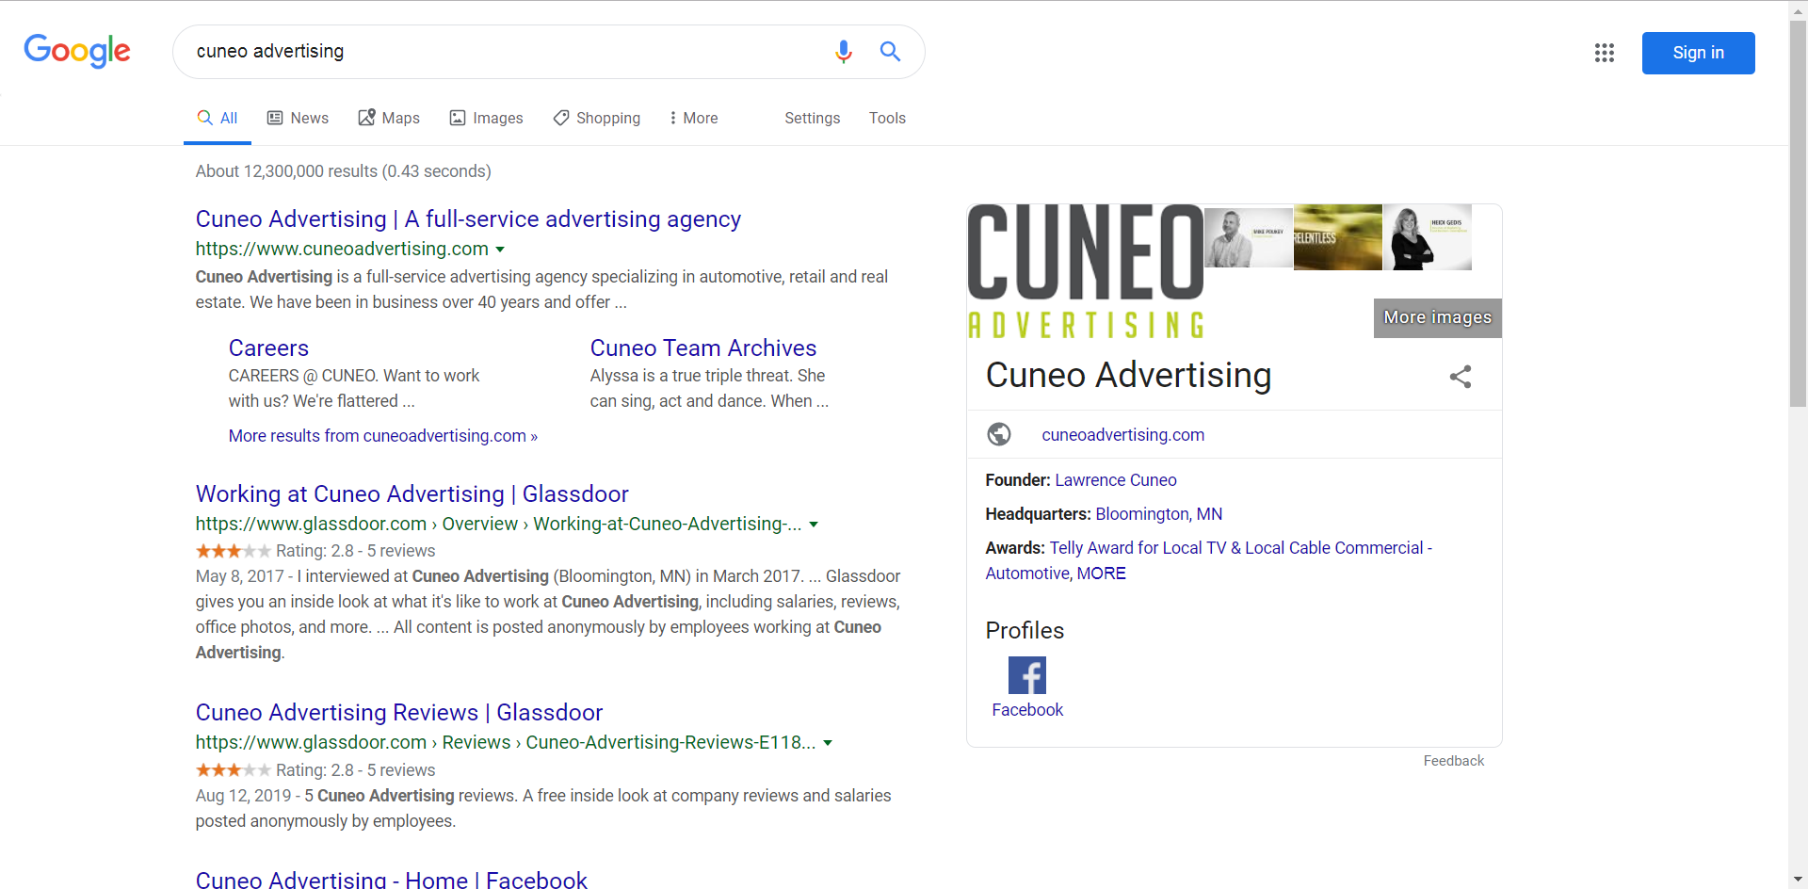Expand the cuneoadvertising.com URL dropdown arrow
This screenshot has width=1808, height=889.
(x=500, y=250)
